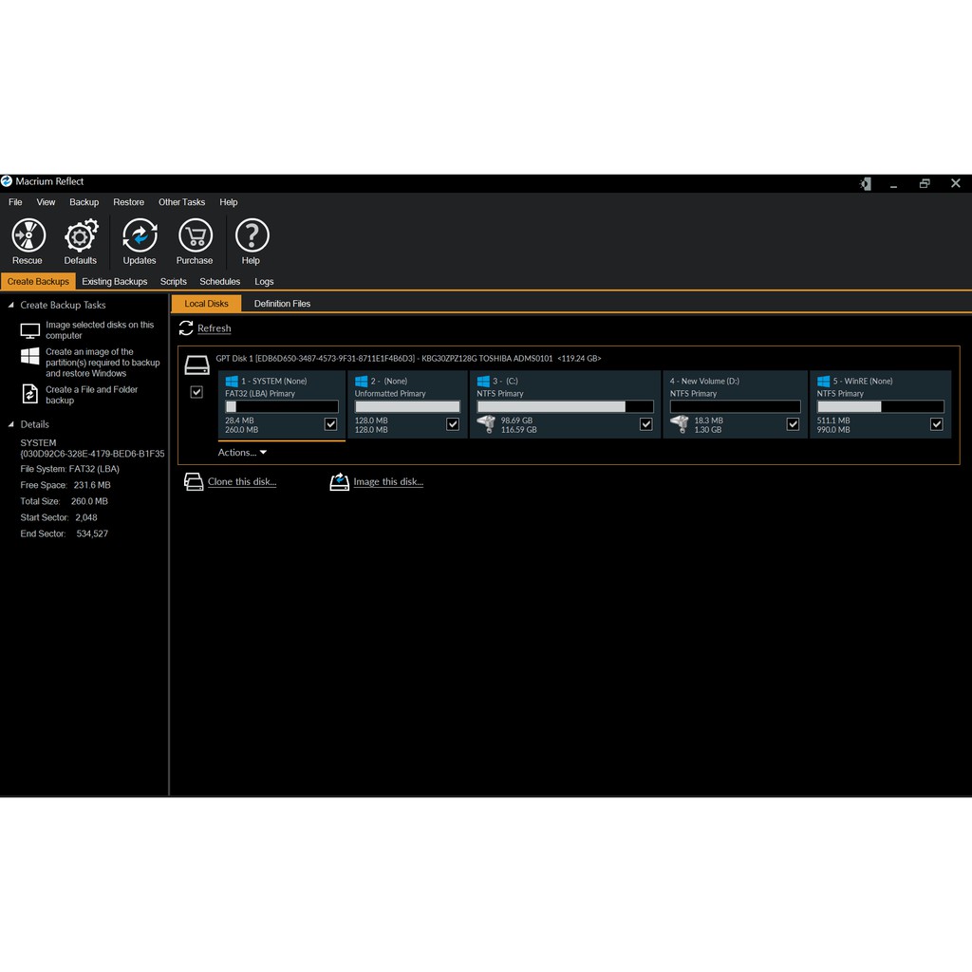Collapse the Details section
Viewport: 972px width, 972px height.
(x=11, y=424)
